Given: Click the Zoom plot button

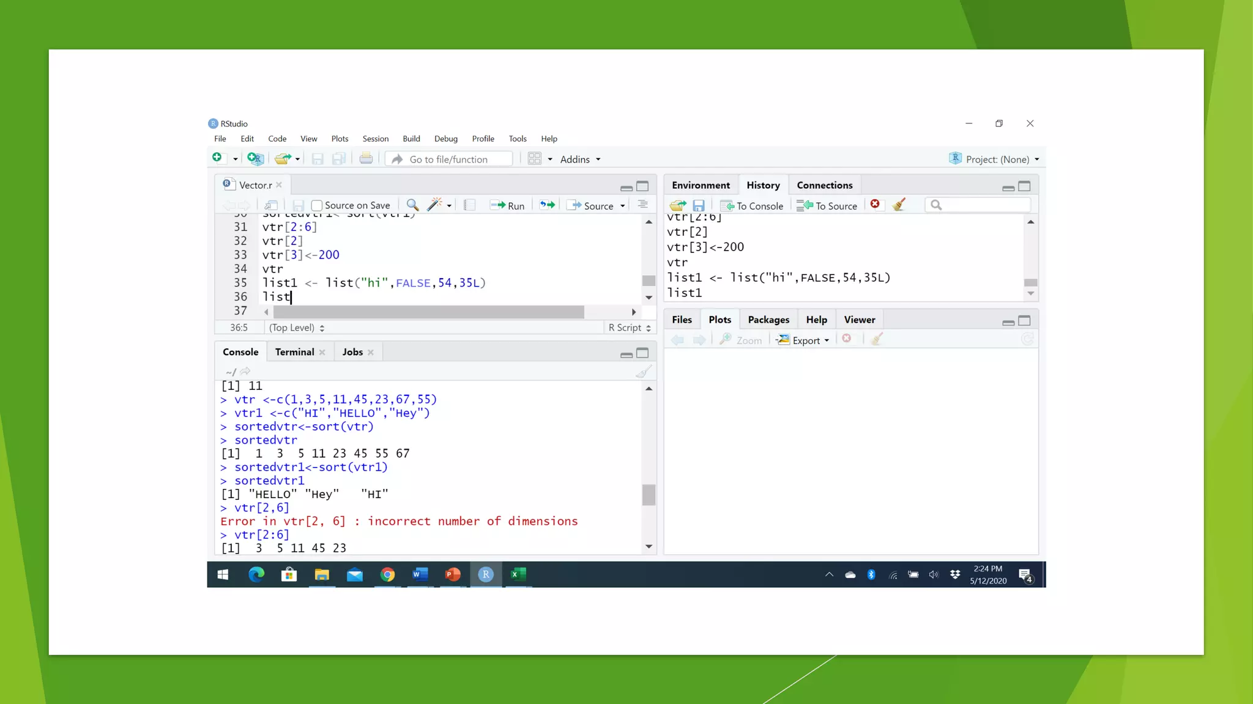Looking at the screenshot, I should pyautogui.click(x=741, y=340).
